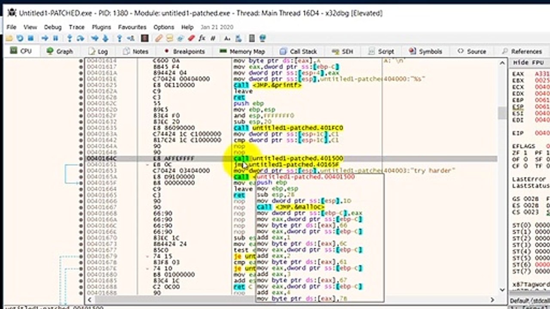Toggle breakpoint bullet at address 00401635
550x309 pixels.
(x=81, y=128)
